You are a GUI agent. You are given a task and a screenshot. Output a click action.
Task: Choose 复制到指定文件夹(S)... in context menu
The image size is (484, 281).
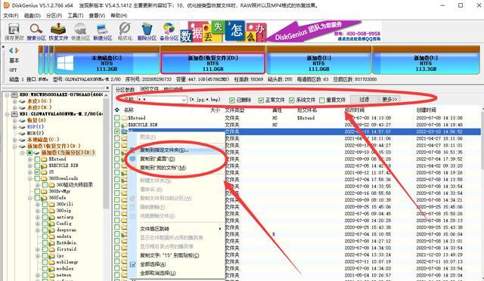[176, 150]
